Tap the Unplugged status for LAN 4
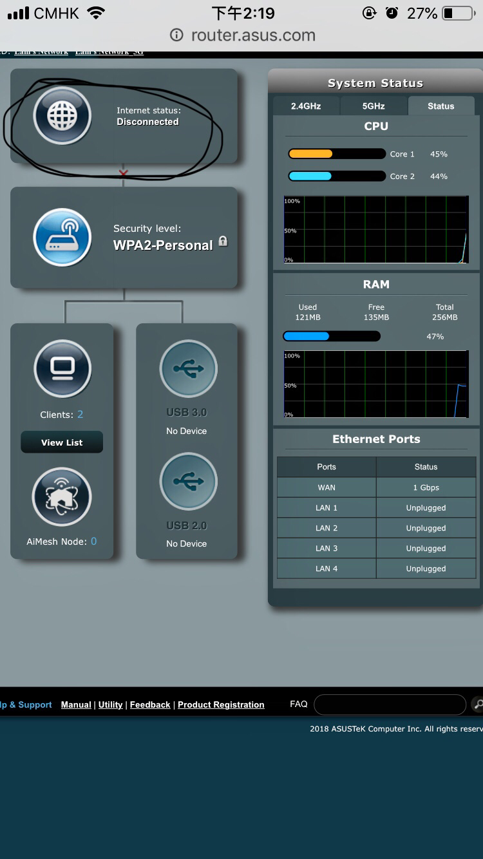The image size is (483, 859). coord(426,569)
